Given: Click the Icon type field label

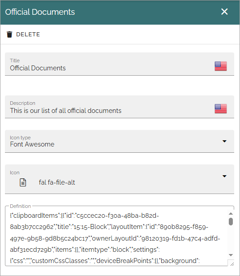Looking at the screenshot, I should tap(20, 138).
